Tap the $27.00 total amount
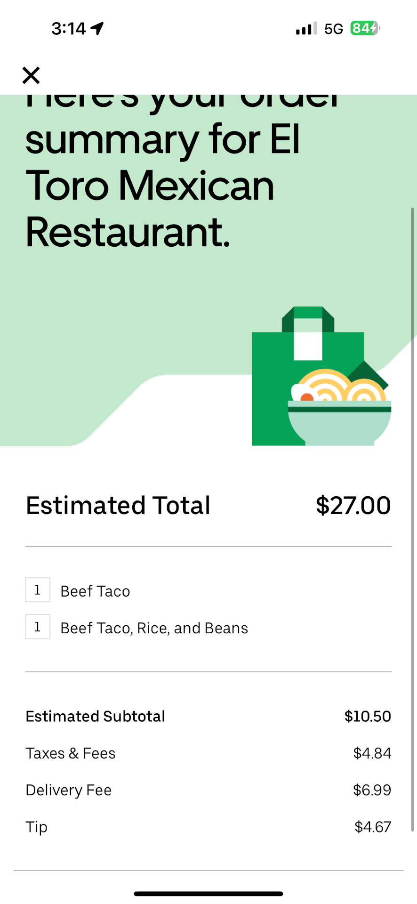The width and height of the screenshot is (417, 904). coord(353,506)
